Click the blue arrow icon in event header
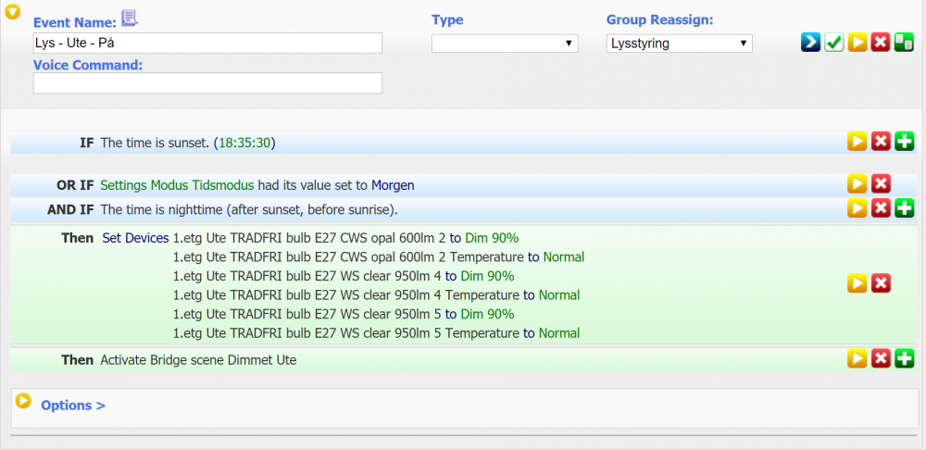 810,44
